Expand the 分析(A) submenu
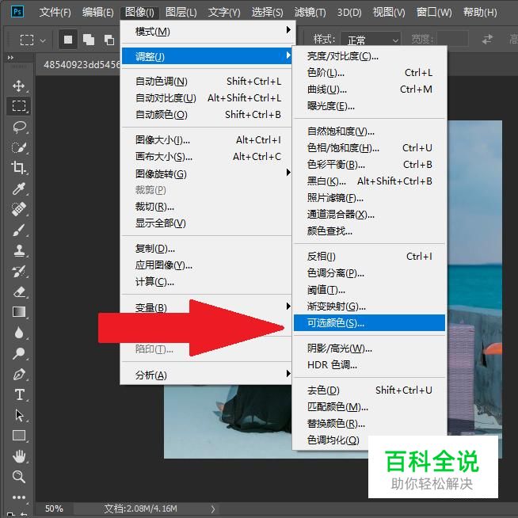 click(x=207, y=375)
